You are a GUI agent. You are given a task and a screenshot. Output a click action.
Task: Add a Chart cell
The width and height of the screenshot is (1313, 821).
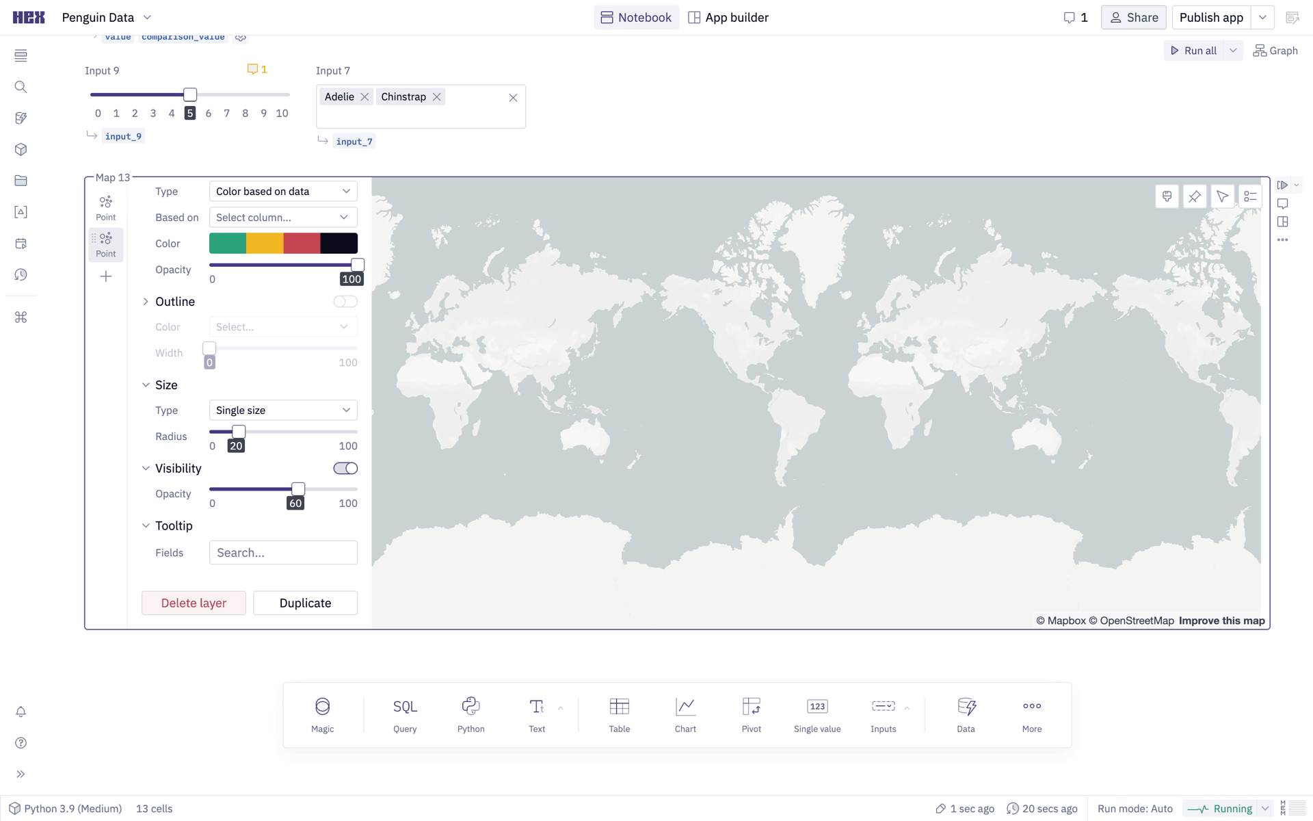685,715
